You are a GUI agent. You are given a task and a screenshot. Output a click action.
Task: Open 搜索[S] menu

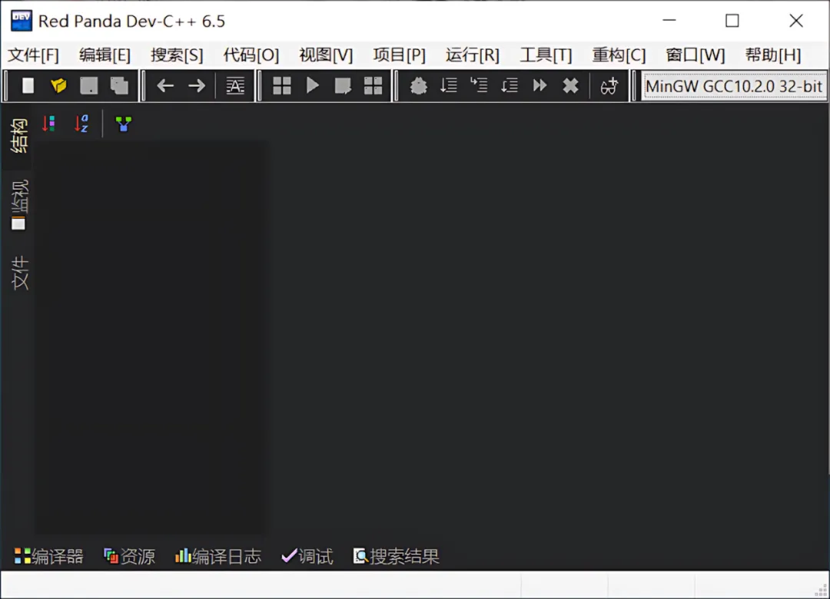pyautogui.click(x=177, y=55)
